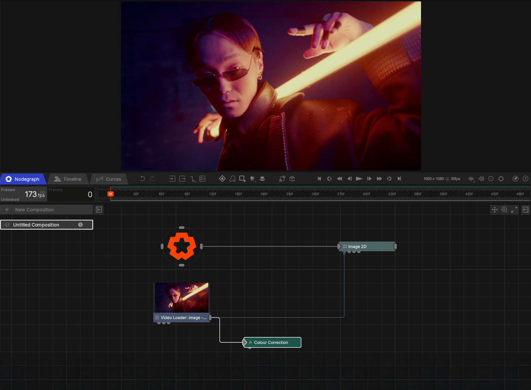Screen dimensions: 531x390
Task: Click the add 3D cube icon
Action: [x=292, y=179]
